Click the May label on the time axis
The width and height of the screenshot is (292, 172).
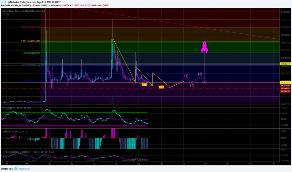point(71,164)
